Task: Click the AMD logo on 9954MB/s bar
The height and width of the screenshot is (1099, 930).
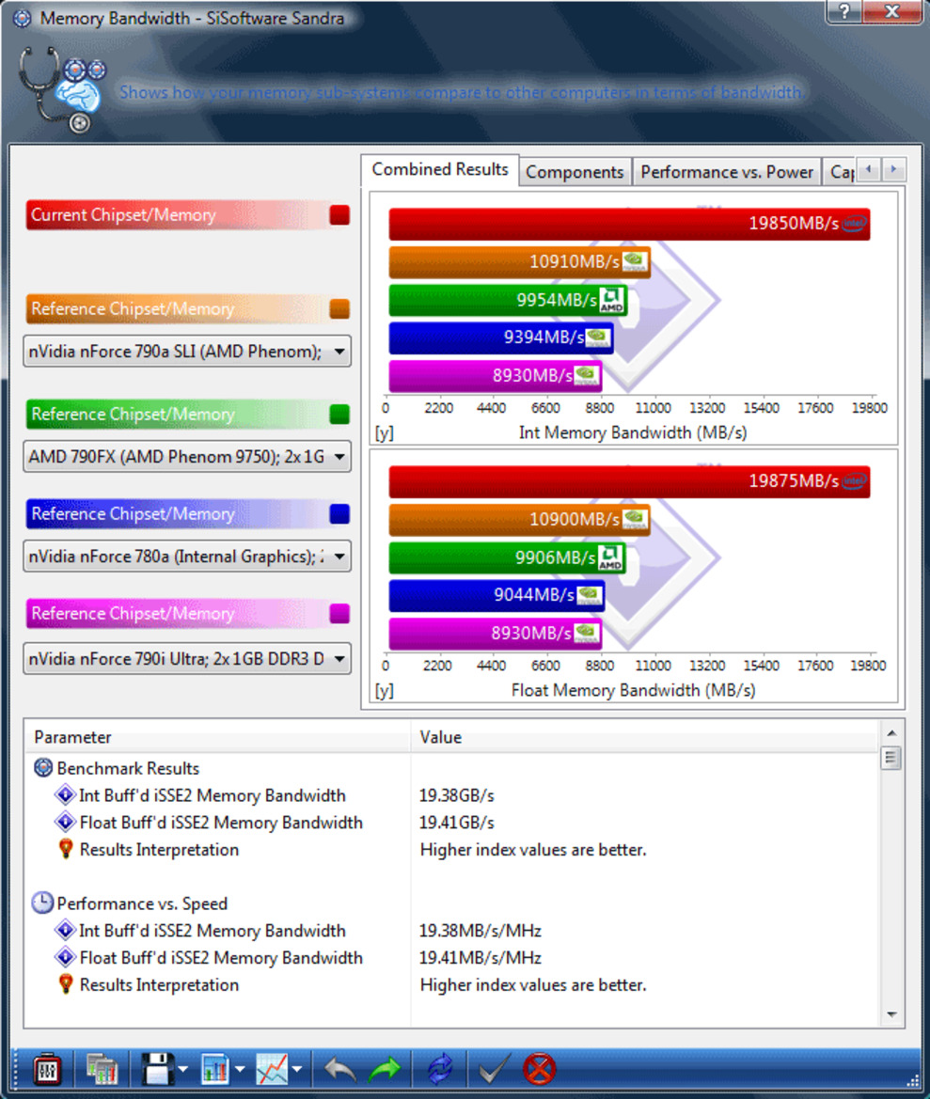Action: click(x=611, y=300)
